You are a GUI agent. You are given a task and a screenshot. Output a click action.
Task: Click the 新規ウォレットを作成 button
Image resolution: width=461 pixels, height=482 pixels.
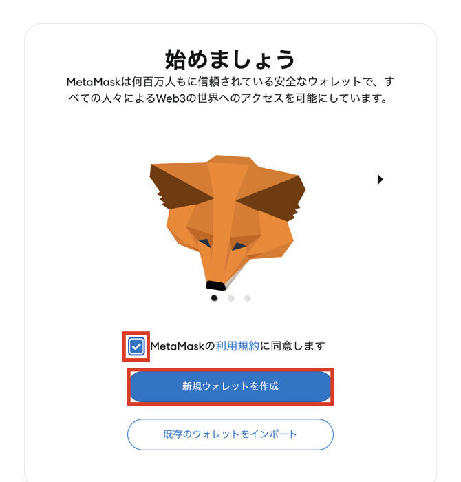click(x=231, y=386)
